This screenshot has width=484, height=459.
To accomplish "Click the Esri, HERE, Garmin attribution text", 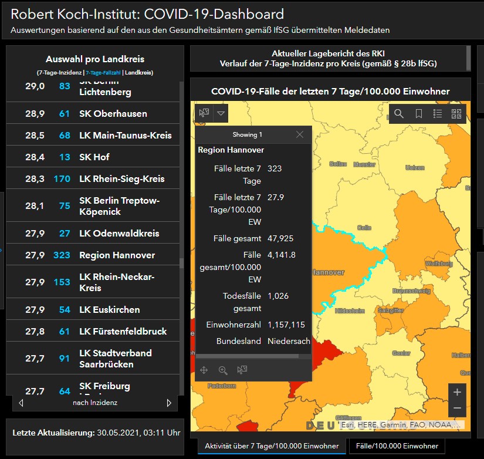I will tap(401, 425).
